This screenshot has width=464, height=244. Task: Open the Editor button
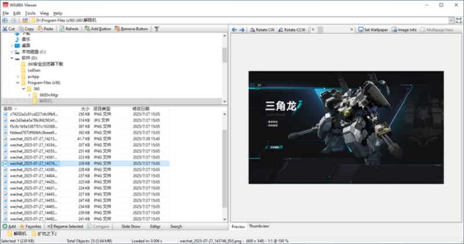[155, 226]
